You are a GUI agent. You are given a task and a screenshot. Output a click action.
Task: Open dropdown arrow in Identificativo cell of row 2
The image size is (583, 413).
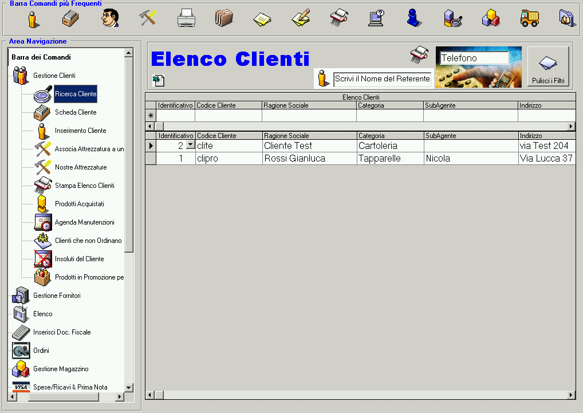[190, 144]
